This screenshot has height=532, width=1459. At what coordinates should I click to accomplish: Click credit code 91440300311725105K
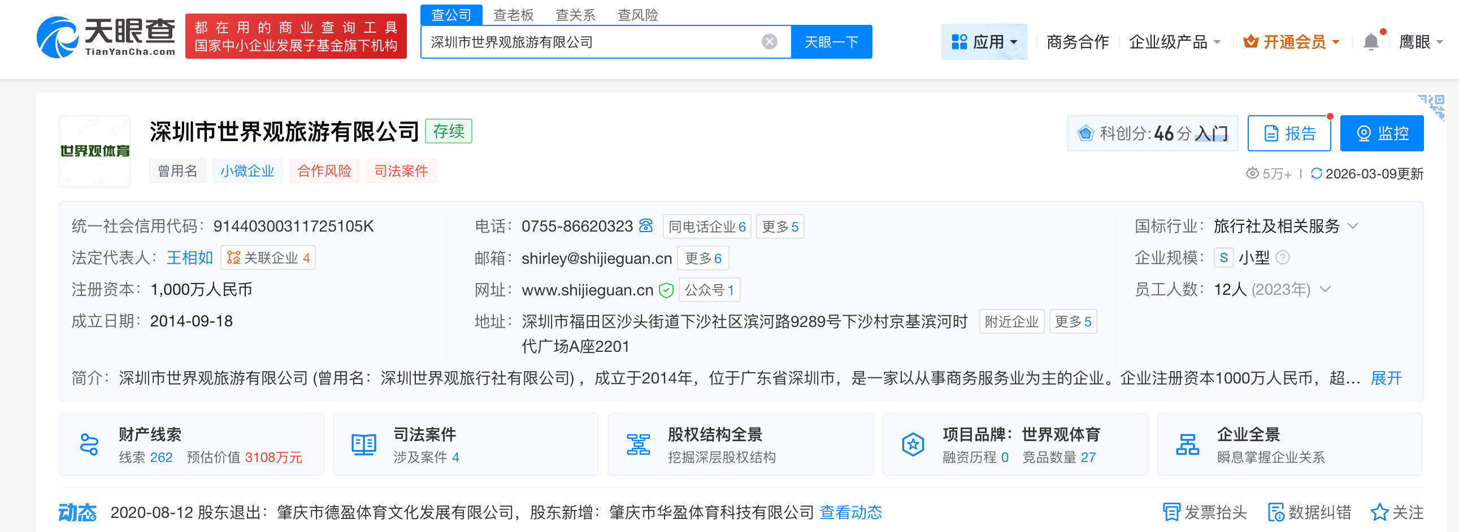(x=293, y=226)
